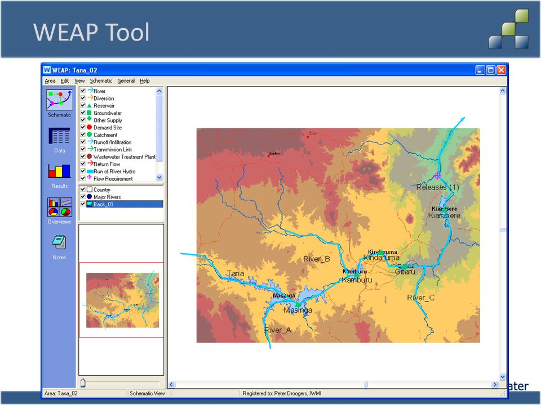Screen dimensions: 541x405
Task: Open the Overviews charts icon
Action: (60, 206)
